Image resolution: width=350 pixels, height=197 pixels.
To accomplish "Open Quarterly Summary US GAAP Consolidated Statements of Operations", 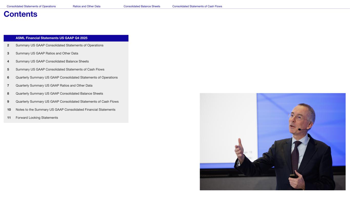I will tap(67, 77).
